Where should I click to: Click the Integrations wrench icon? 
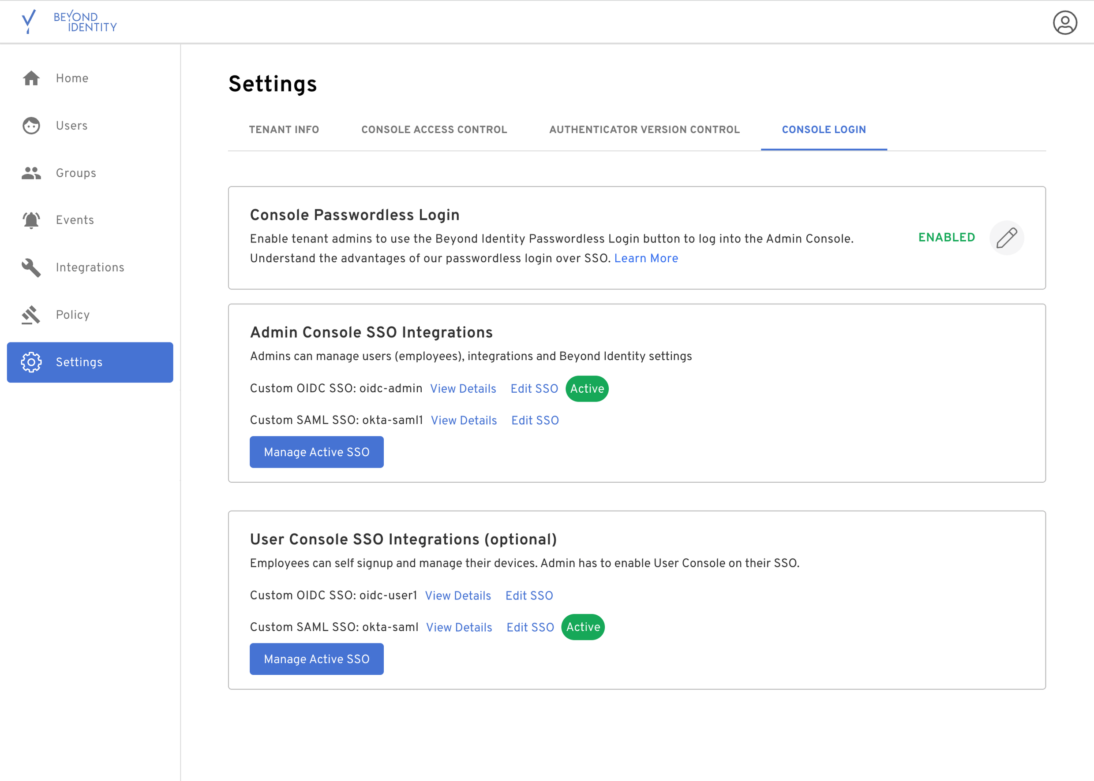click(x=31, y=268)
